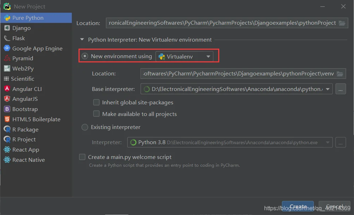The image size is (354, 215).
Task: Click the Pyramid framework icon
Action: [x=7, y=58]
